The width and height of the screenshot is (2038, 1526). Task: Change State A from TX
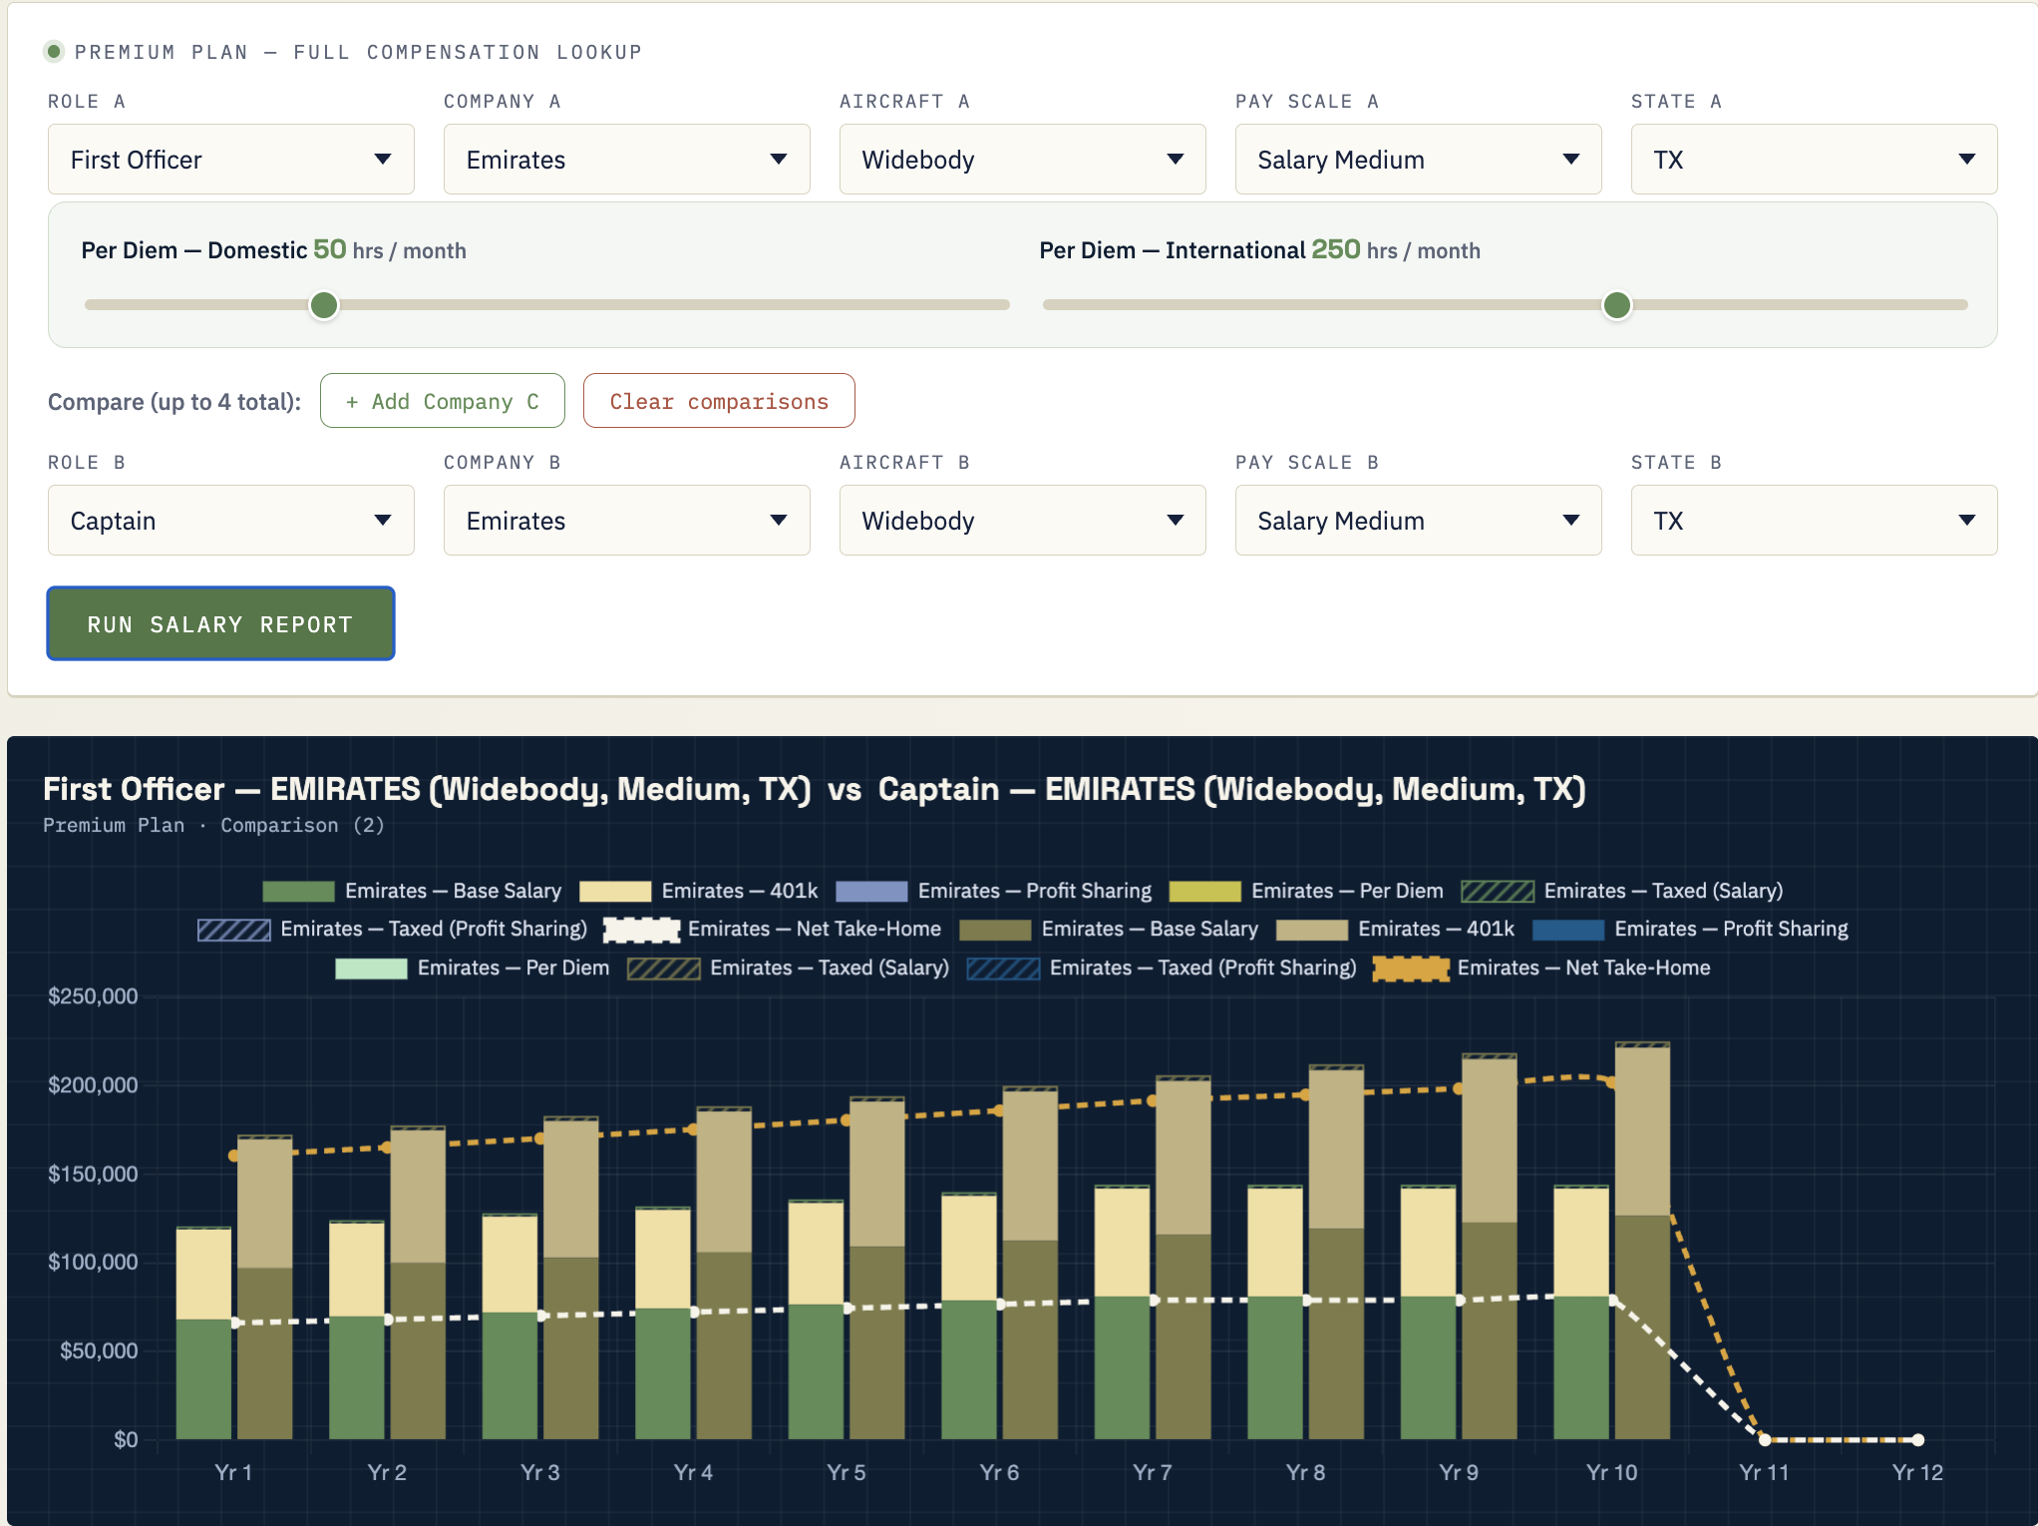[1815, 160]
